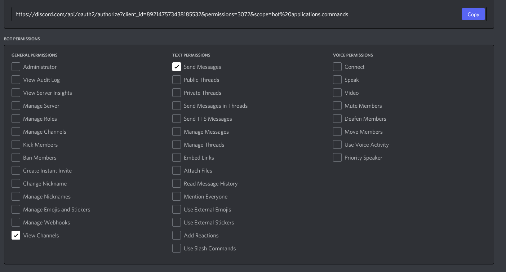Image resolution: width=506 pixels, height=272 pixels.
Task: Enable the Embed Links permission
Action: pos(177,157)
